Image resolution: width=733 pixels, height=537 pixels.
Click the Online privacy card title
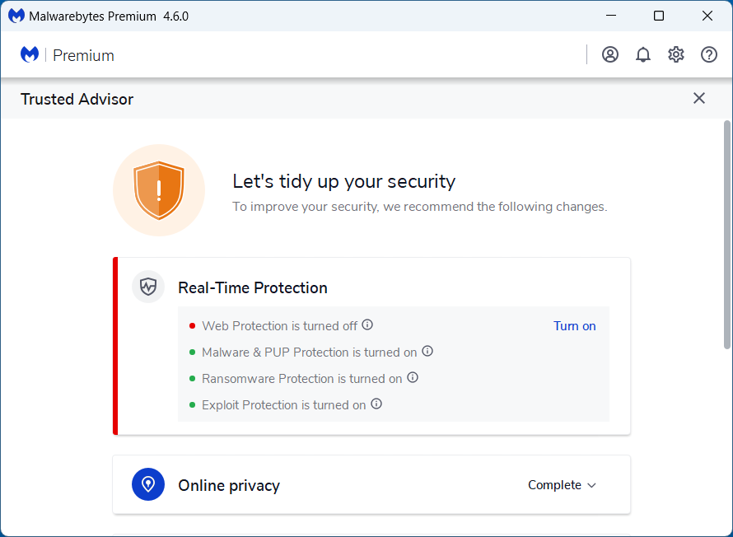click(229, 486)
